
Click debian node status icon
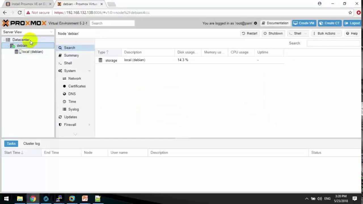[12, 46]
